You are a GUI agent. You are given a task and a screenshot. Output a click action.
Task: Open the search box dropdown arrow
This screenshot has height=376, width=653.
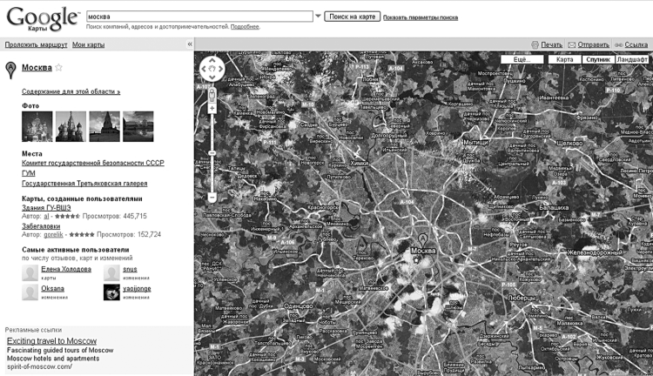[318, 17]
